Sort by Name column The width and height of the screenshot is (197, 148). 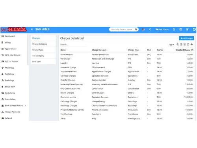[x=64, y=50]
